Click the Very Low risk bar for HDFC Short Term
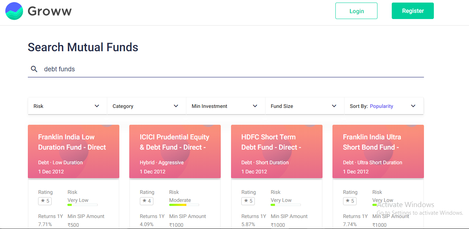Screen dimensions: 469x229 pos(286,205)
